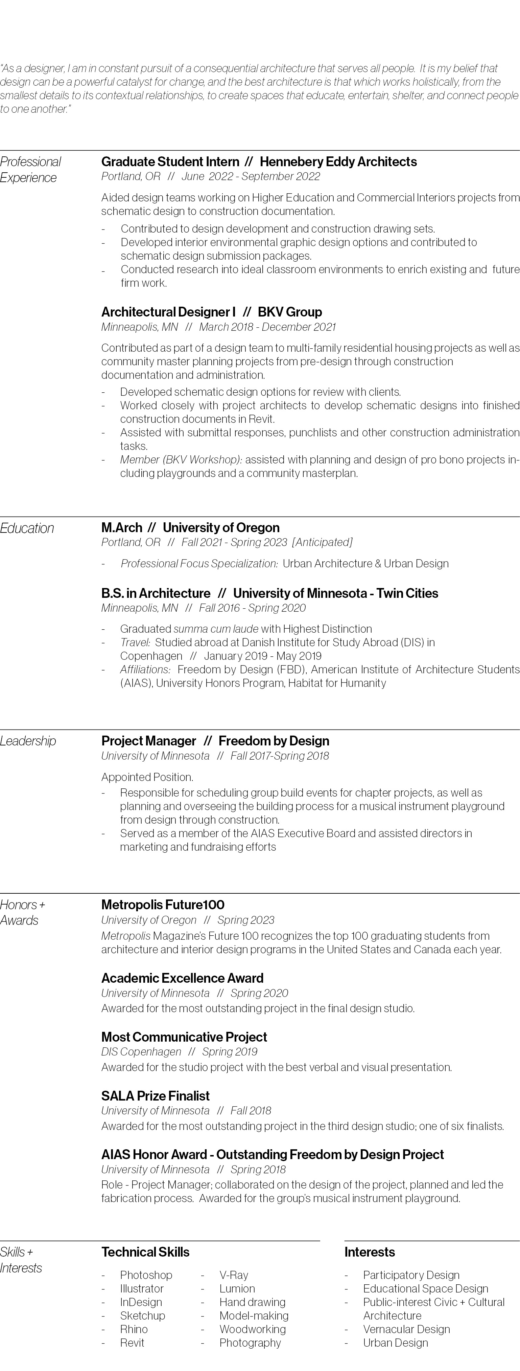Click the Academic Excellence Award title
Image resolution: width=520 pixels, height=1371 pixels.
tap(182, 978)
